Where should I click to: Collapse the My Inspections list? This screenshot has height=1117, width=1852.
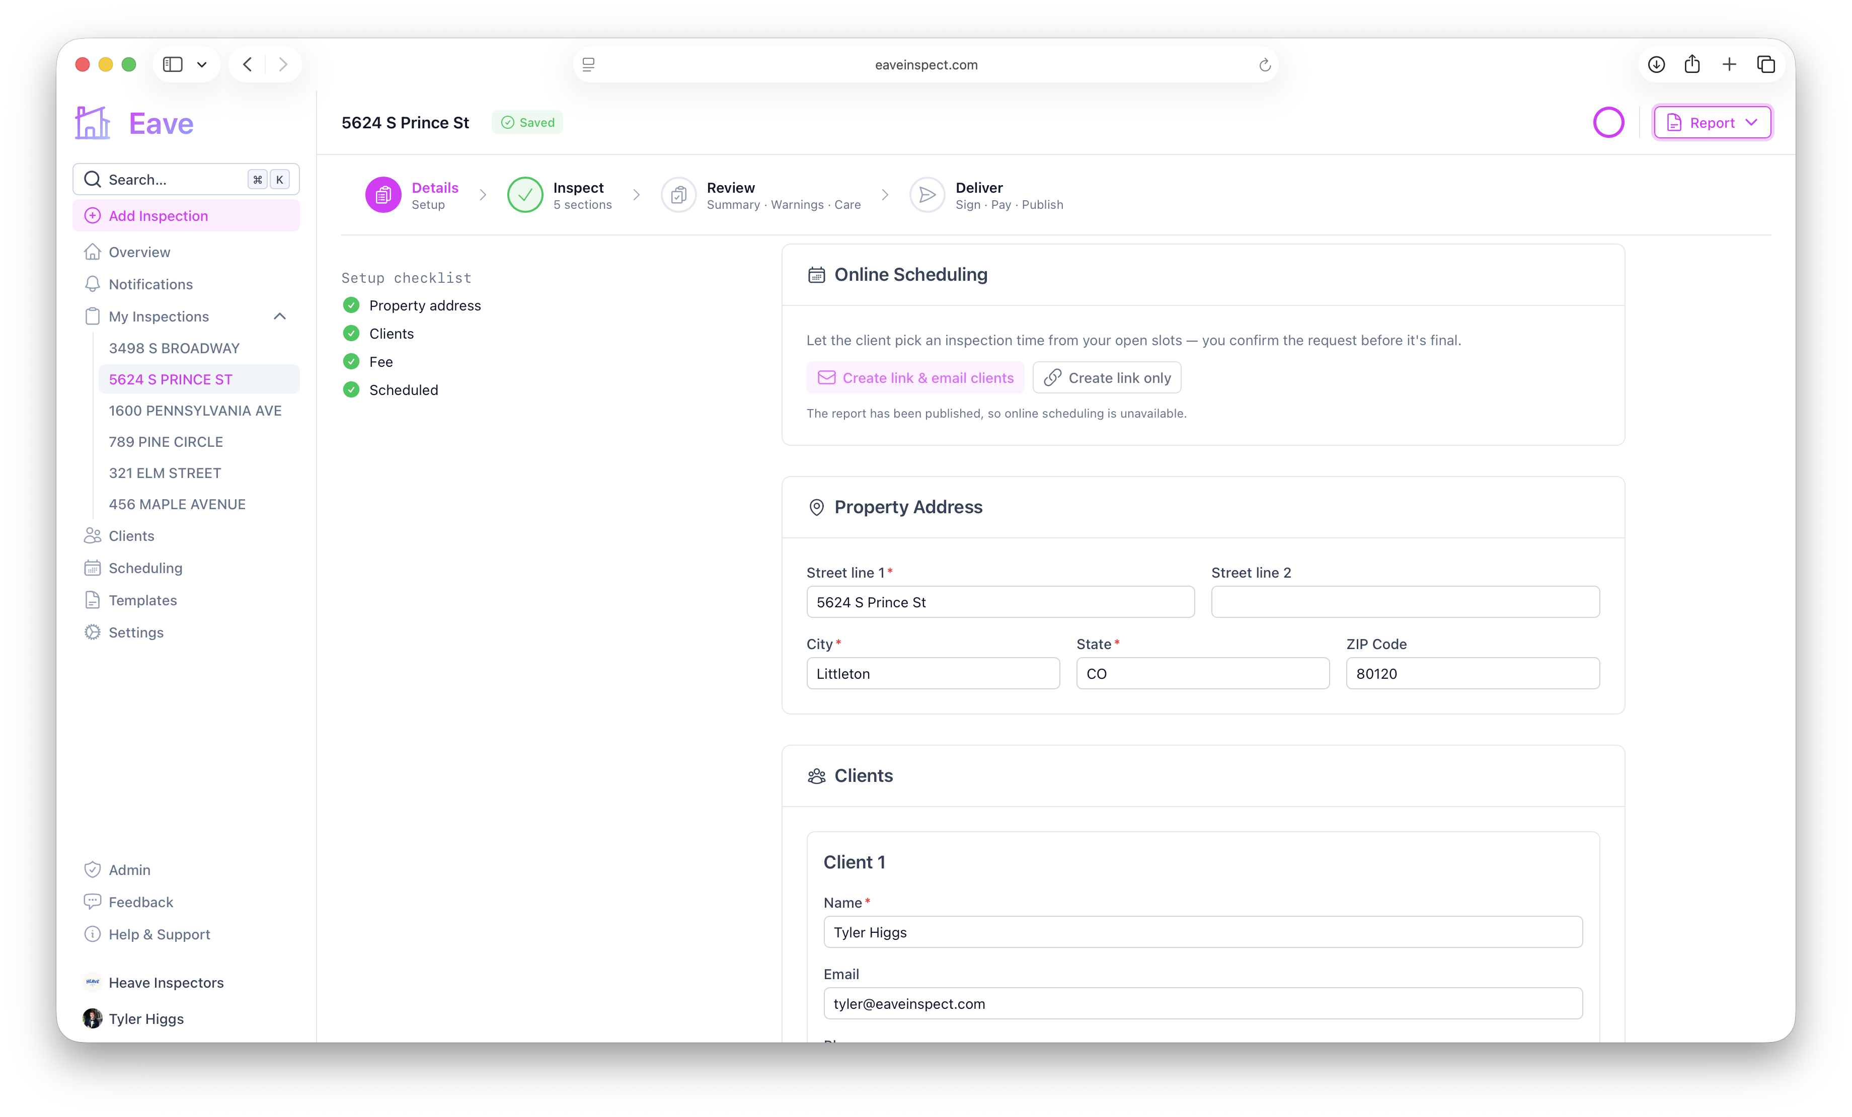point(280,316)
